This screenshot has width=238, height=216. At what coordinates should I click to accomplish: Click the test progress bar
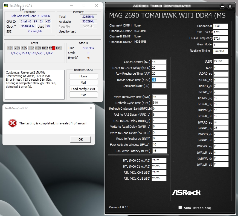(34, 58)
